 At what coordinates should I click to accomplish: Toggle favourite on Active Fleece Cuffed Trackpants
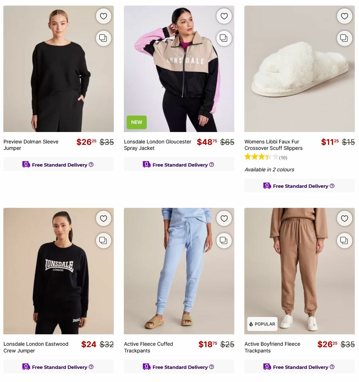pos(224,219)
